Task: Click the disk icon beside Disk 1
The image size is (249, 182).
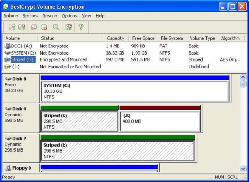Action: coord(8,109)
